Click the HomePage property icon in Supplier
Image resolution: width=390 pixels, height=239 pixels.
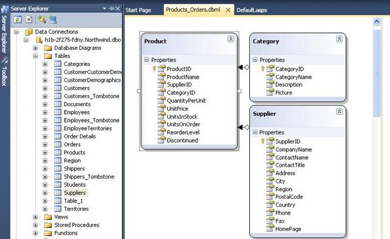pyautogui.click(x=270, y=229)
